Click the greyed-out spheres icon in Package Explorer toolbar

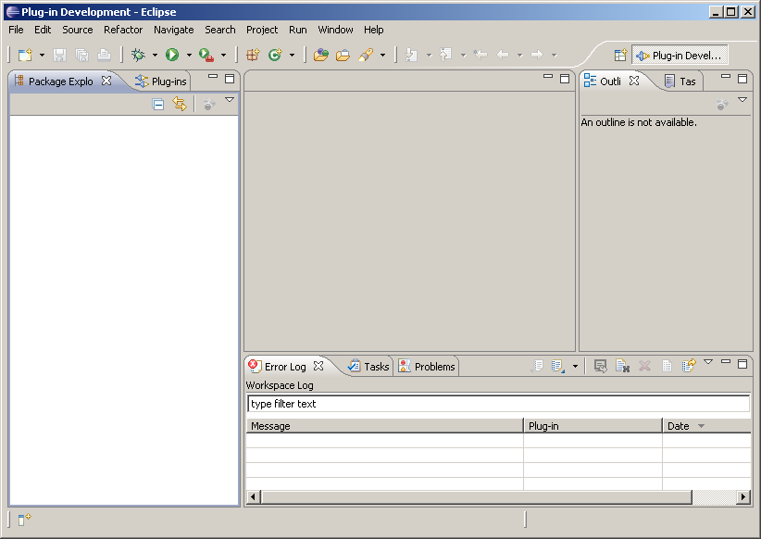point(209,104)
